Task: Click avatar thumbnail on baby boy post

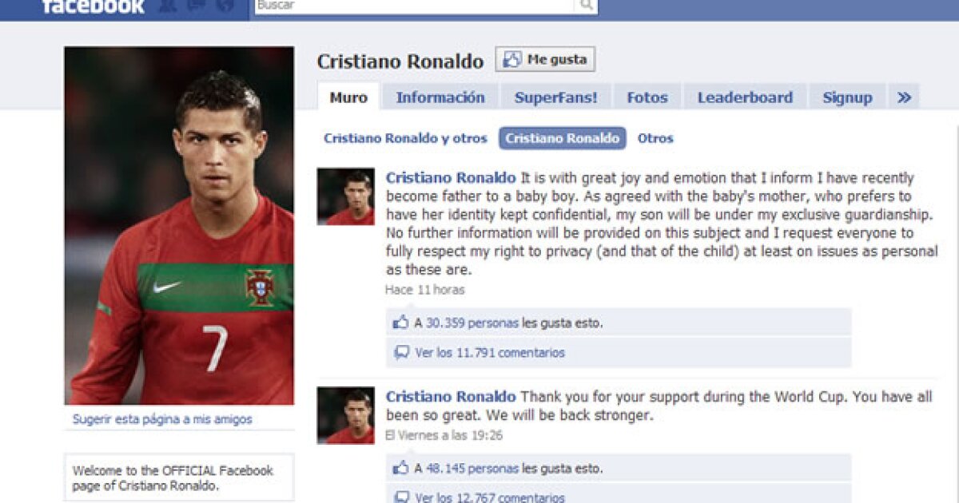Action: click(345, 196)
